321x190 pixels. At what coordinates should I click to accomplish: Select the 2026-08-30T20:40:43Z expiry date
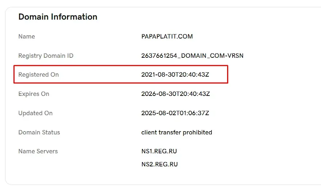pyautogui.click(x=175, y=94)
